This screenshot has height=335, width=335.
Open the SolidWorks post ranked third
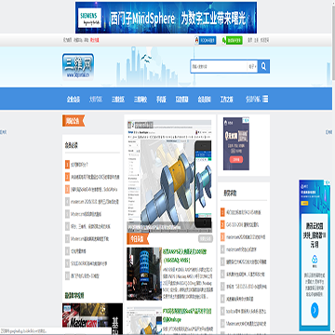94,189
